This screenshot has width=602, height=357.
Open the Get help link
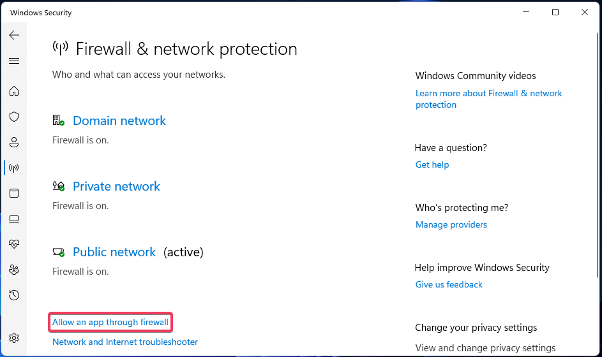coord(432,164)
